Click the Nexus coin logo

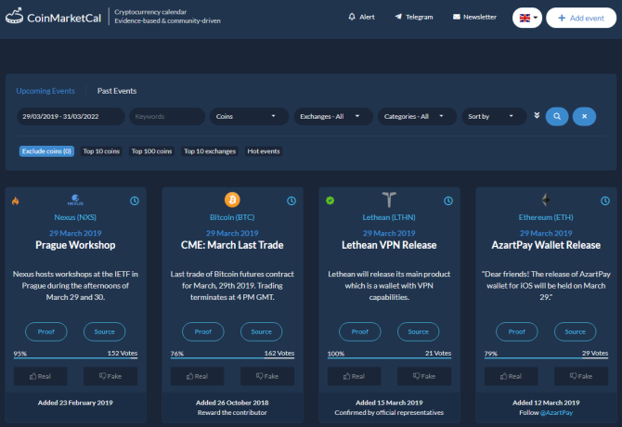75,200
